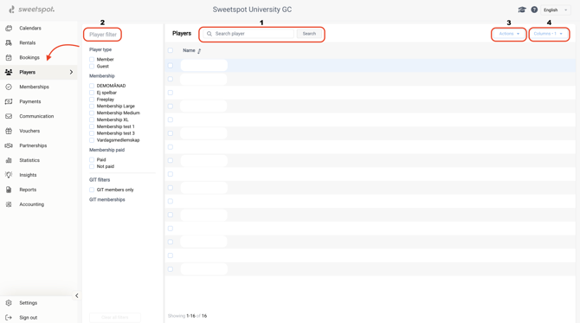Open Calendars from the sidebar icon
580x323 pixels.
(9, 28)
